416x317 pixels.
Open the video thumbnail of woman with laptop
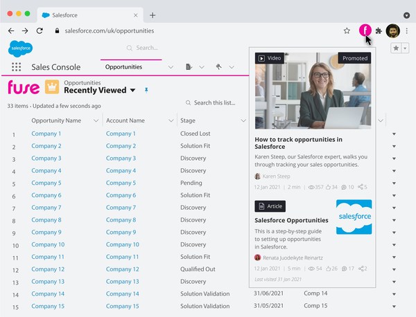[313, 91]
